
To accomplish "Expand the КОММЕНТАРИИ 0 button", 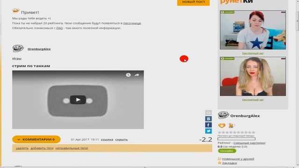I will [x=36, y=140].
